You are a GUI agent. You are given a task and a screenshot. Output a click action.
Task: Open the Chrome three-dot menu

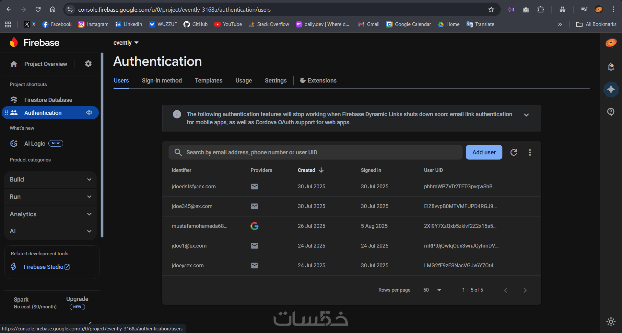tap(613, 9)
